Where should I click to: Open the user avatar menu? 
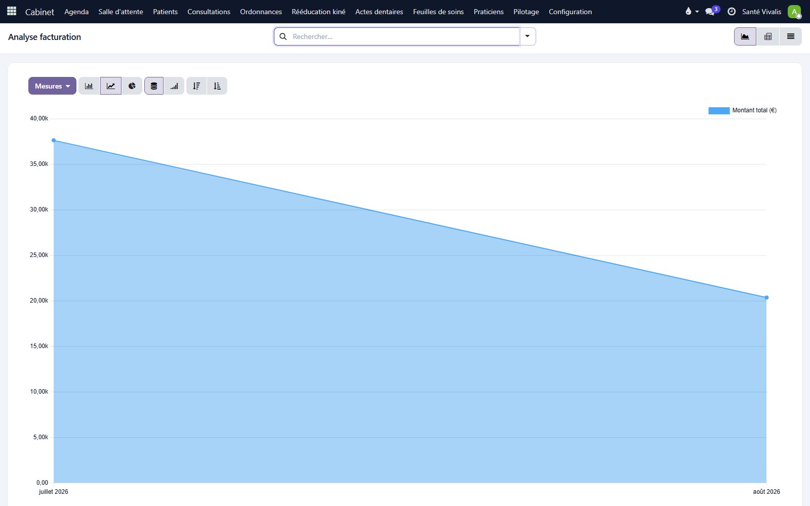click(794, 11)
